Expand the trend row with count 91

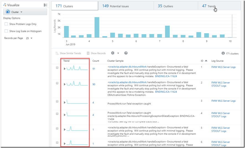coord(65,69)
